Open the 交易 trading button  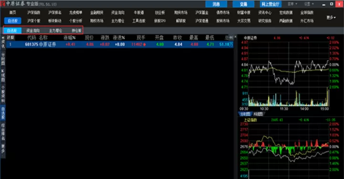tap(244, 4)
